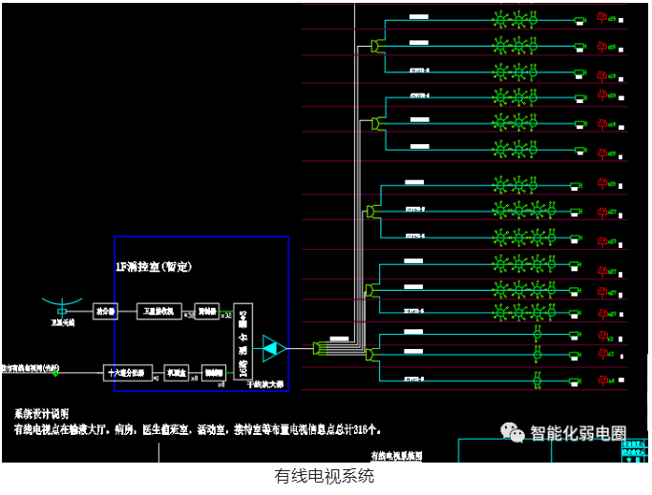Click the 有线电视系统 caption below the drawing
The height and width of the screenshot is (495, 652).
(x=325, y=476)
